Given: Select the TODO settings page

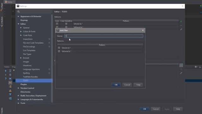Looking at the screenshot, I should point(34,80).
